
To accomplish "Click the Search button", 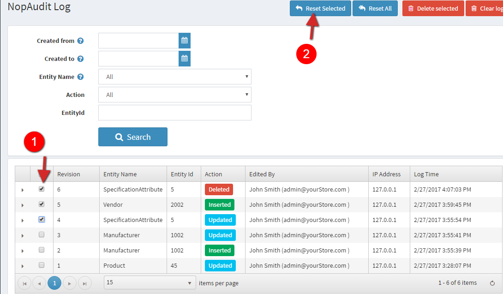I will pyautogui.click(x=133, y=137).
